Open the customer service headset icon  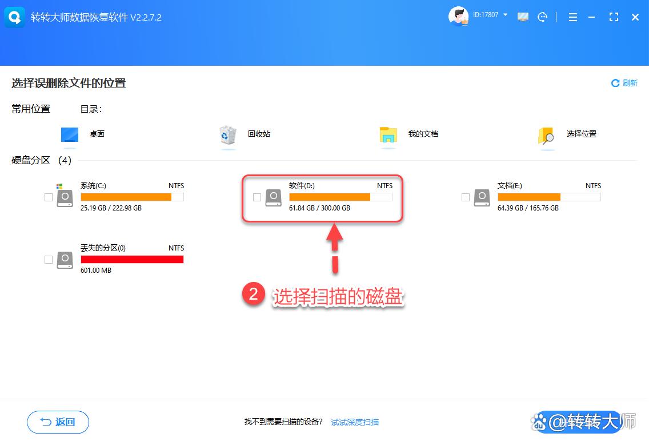542,17
